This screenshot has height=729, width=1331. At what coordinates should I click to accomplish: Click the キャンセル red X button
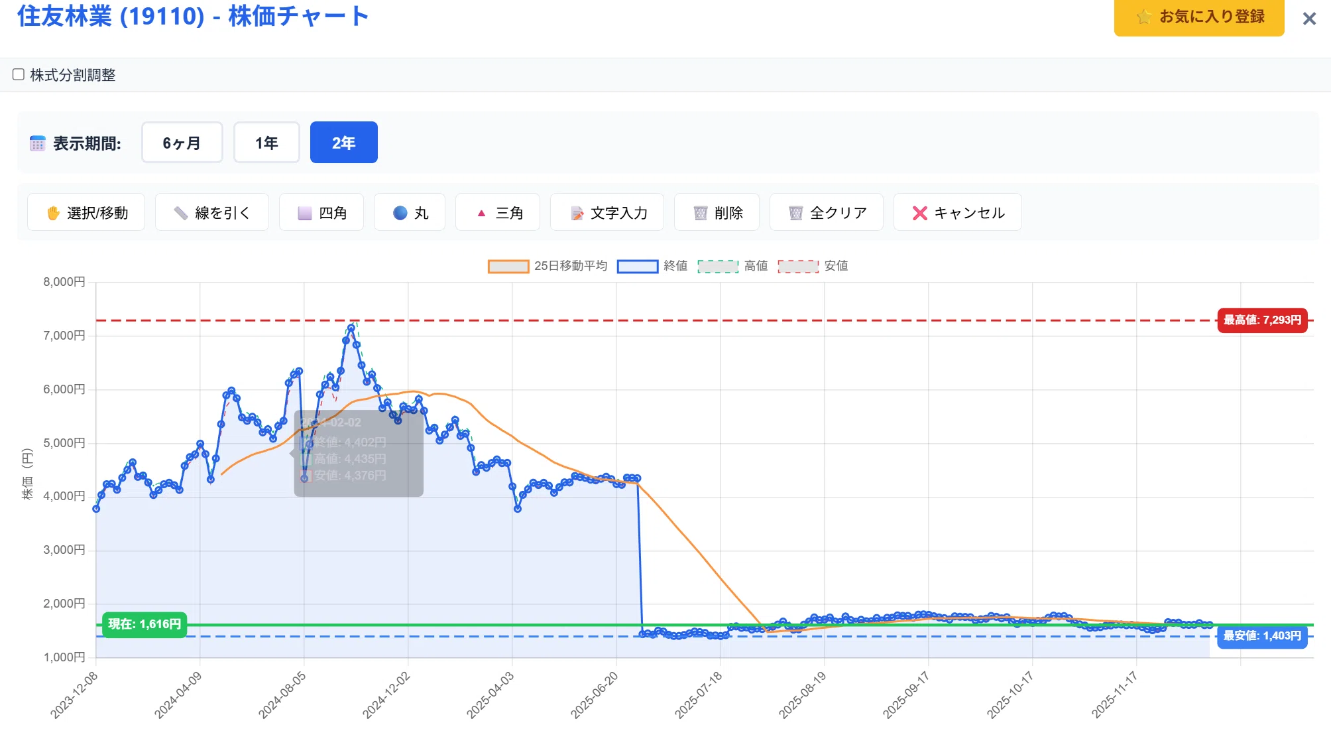click(958, 212)
